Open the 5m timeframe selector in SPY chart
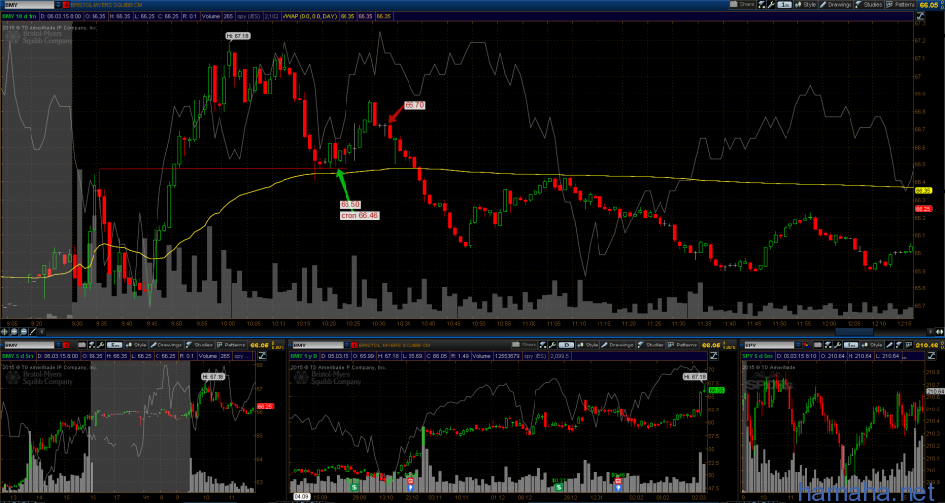Viewport: 945px width, 503px height. tap(850, 346)
